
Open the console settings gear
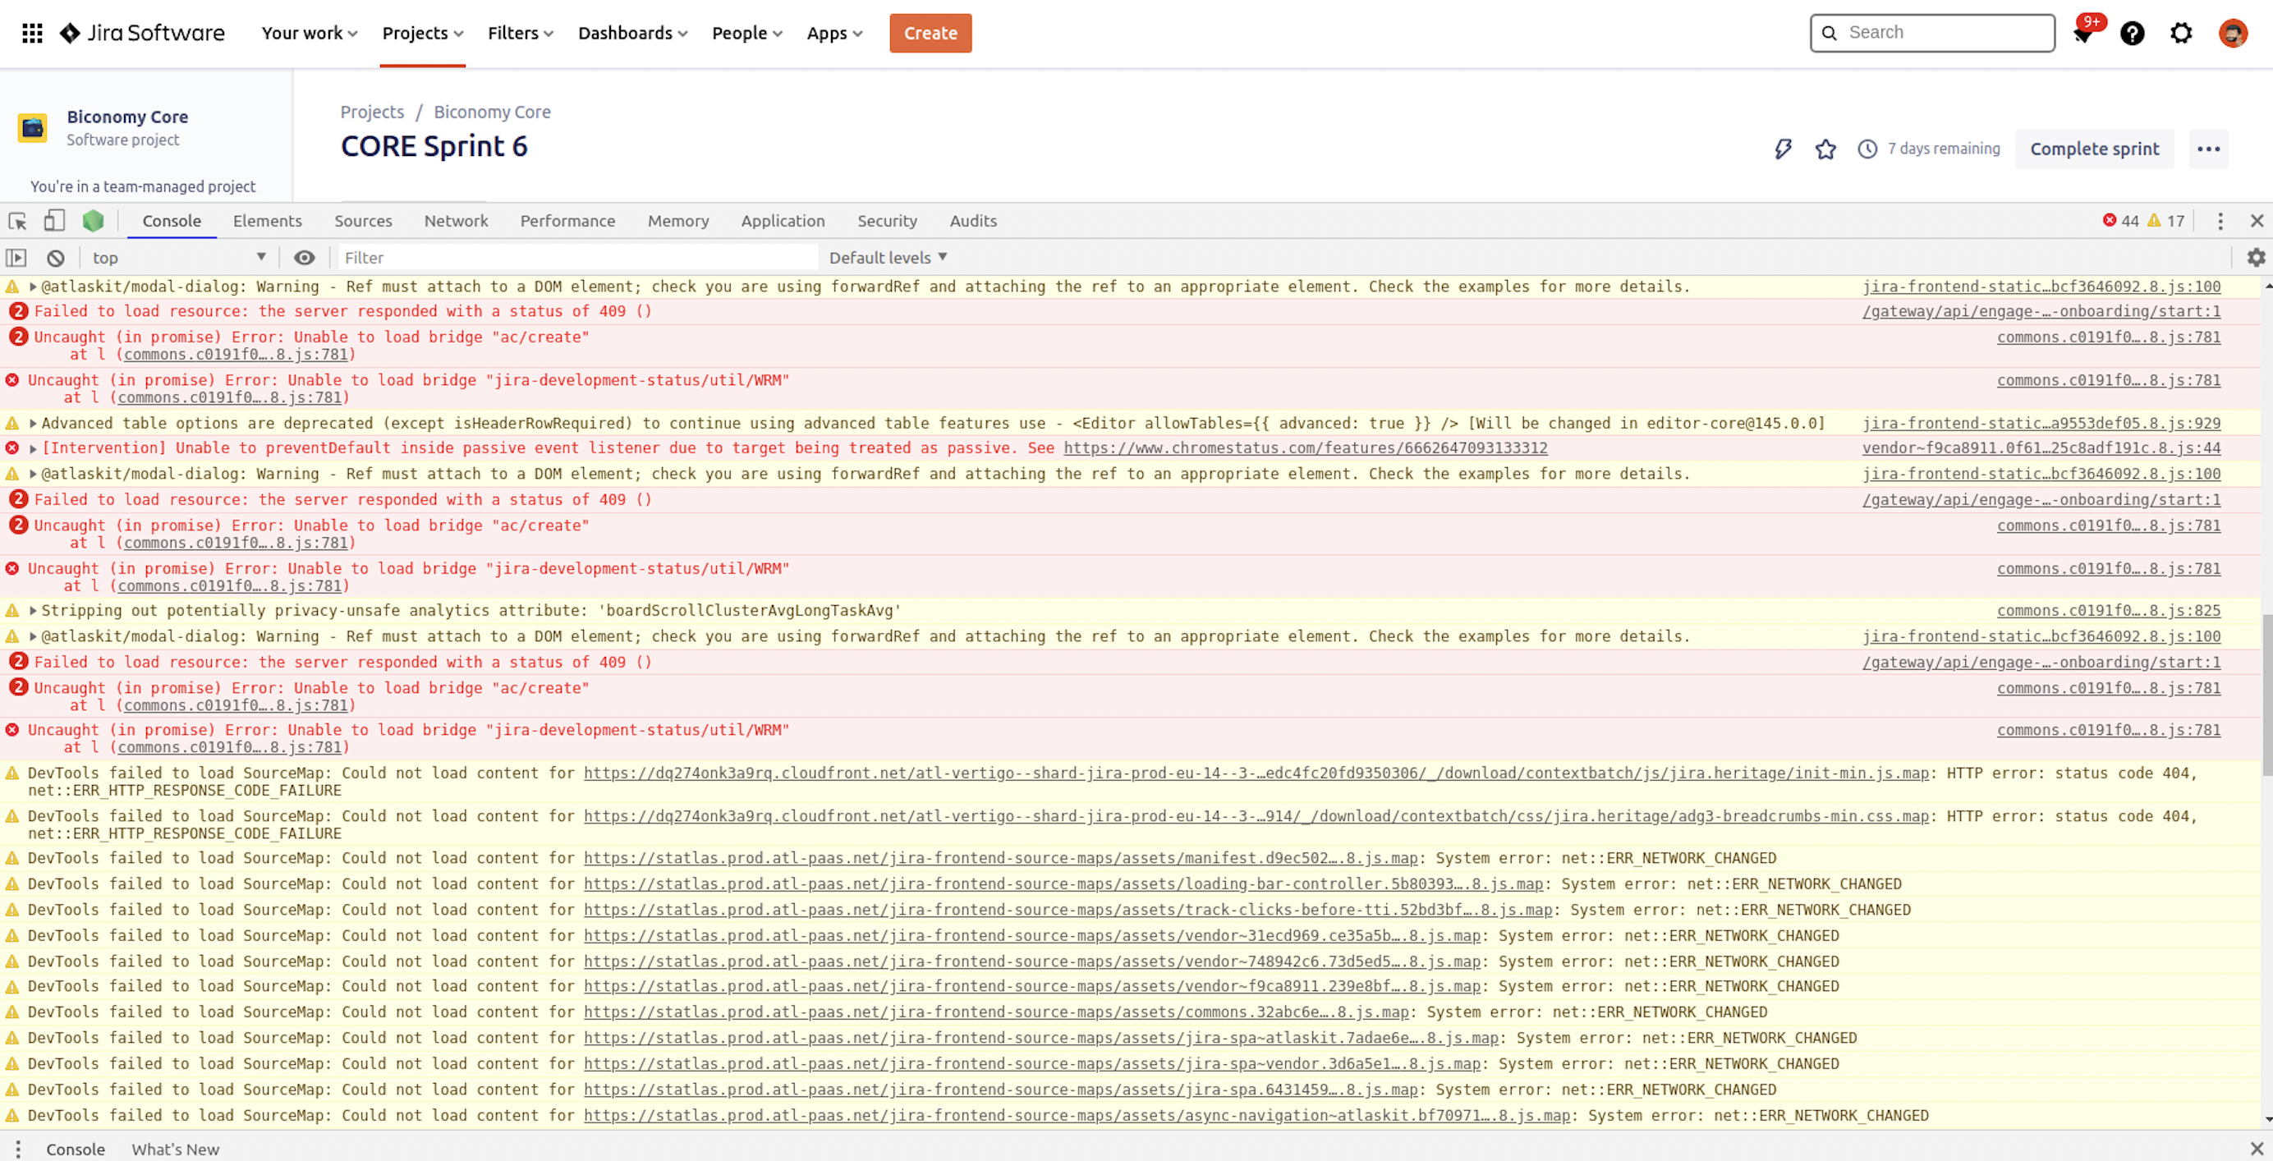pos(2257,258)
